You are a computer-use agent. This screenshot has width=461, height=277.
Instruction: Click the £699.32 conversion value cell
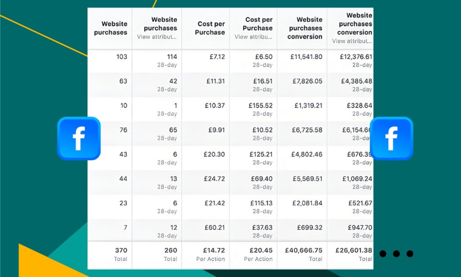308,227
